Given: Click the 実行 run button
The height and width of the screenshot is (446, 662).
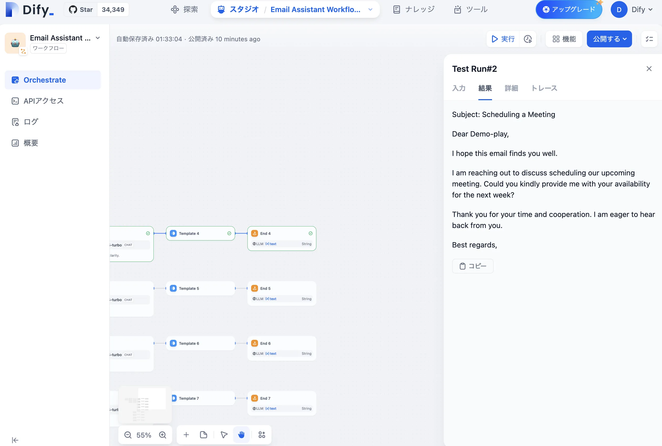Looking at the screenshot, I should (x=503, y=39).
